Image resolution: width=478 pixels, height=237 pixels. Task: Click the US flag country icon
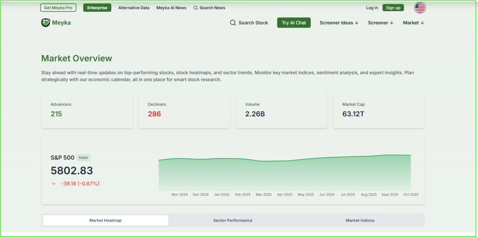(420, 8)
